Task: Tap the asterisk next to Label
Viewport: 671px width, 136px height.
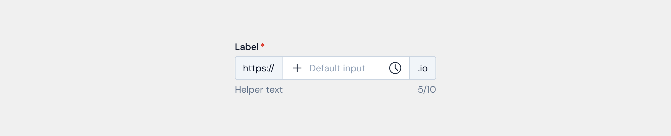Action: (263, 45)
